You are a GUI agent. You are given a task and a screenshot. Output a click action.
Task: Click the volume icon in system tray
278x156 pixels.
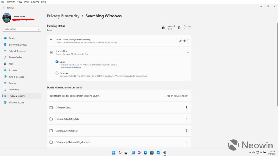click(261, 152)
